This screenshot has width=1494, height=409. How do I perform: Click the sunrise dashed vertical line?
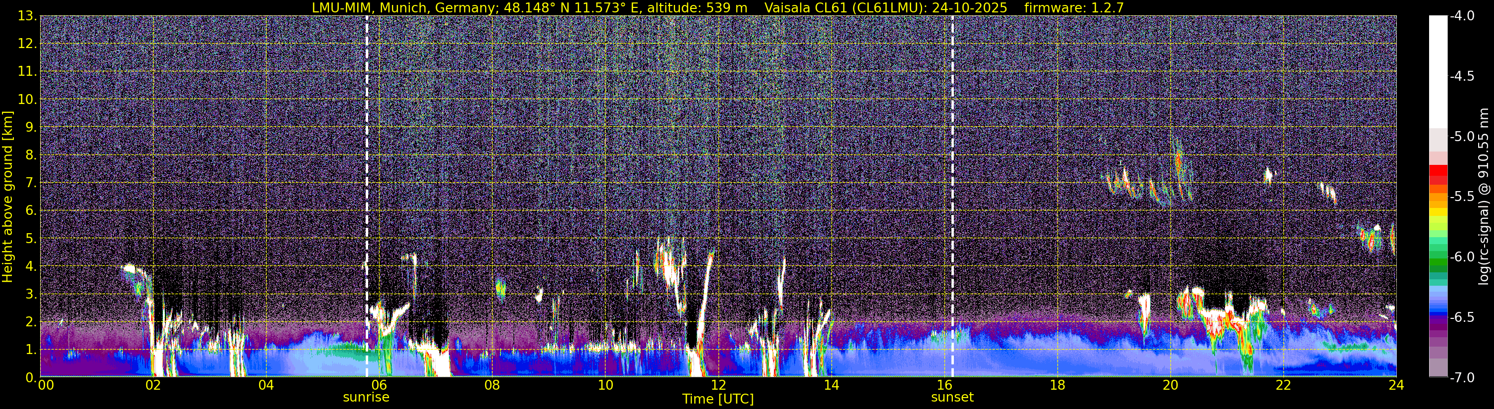(x=367, y=196)
